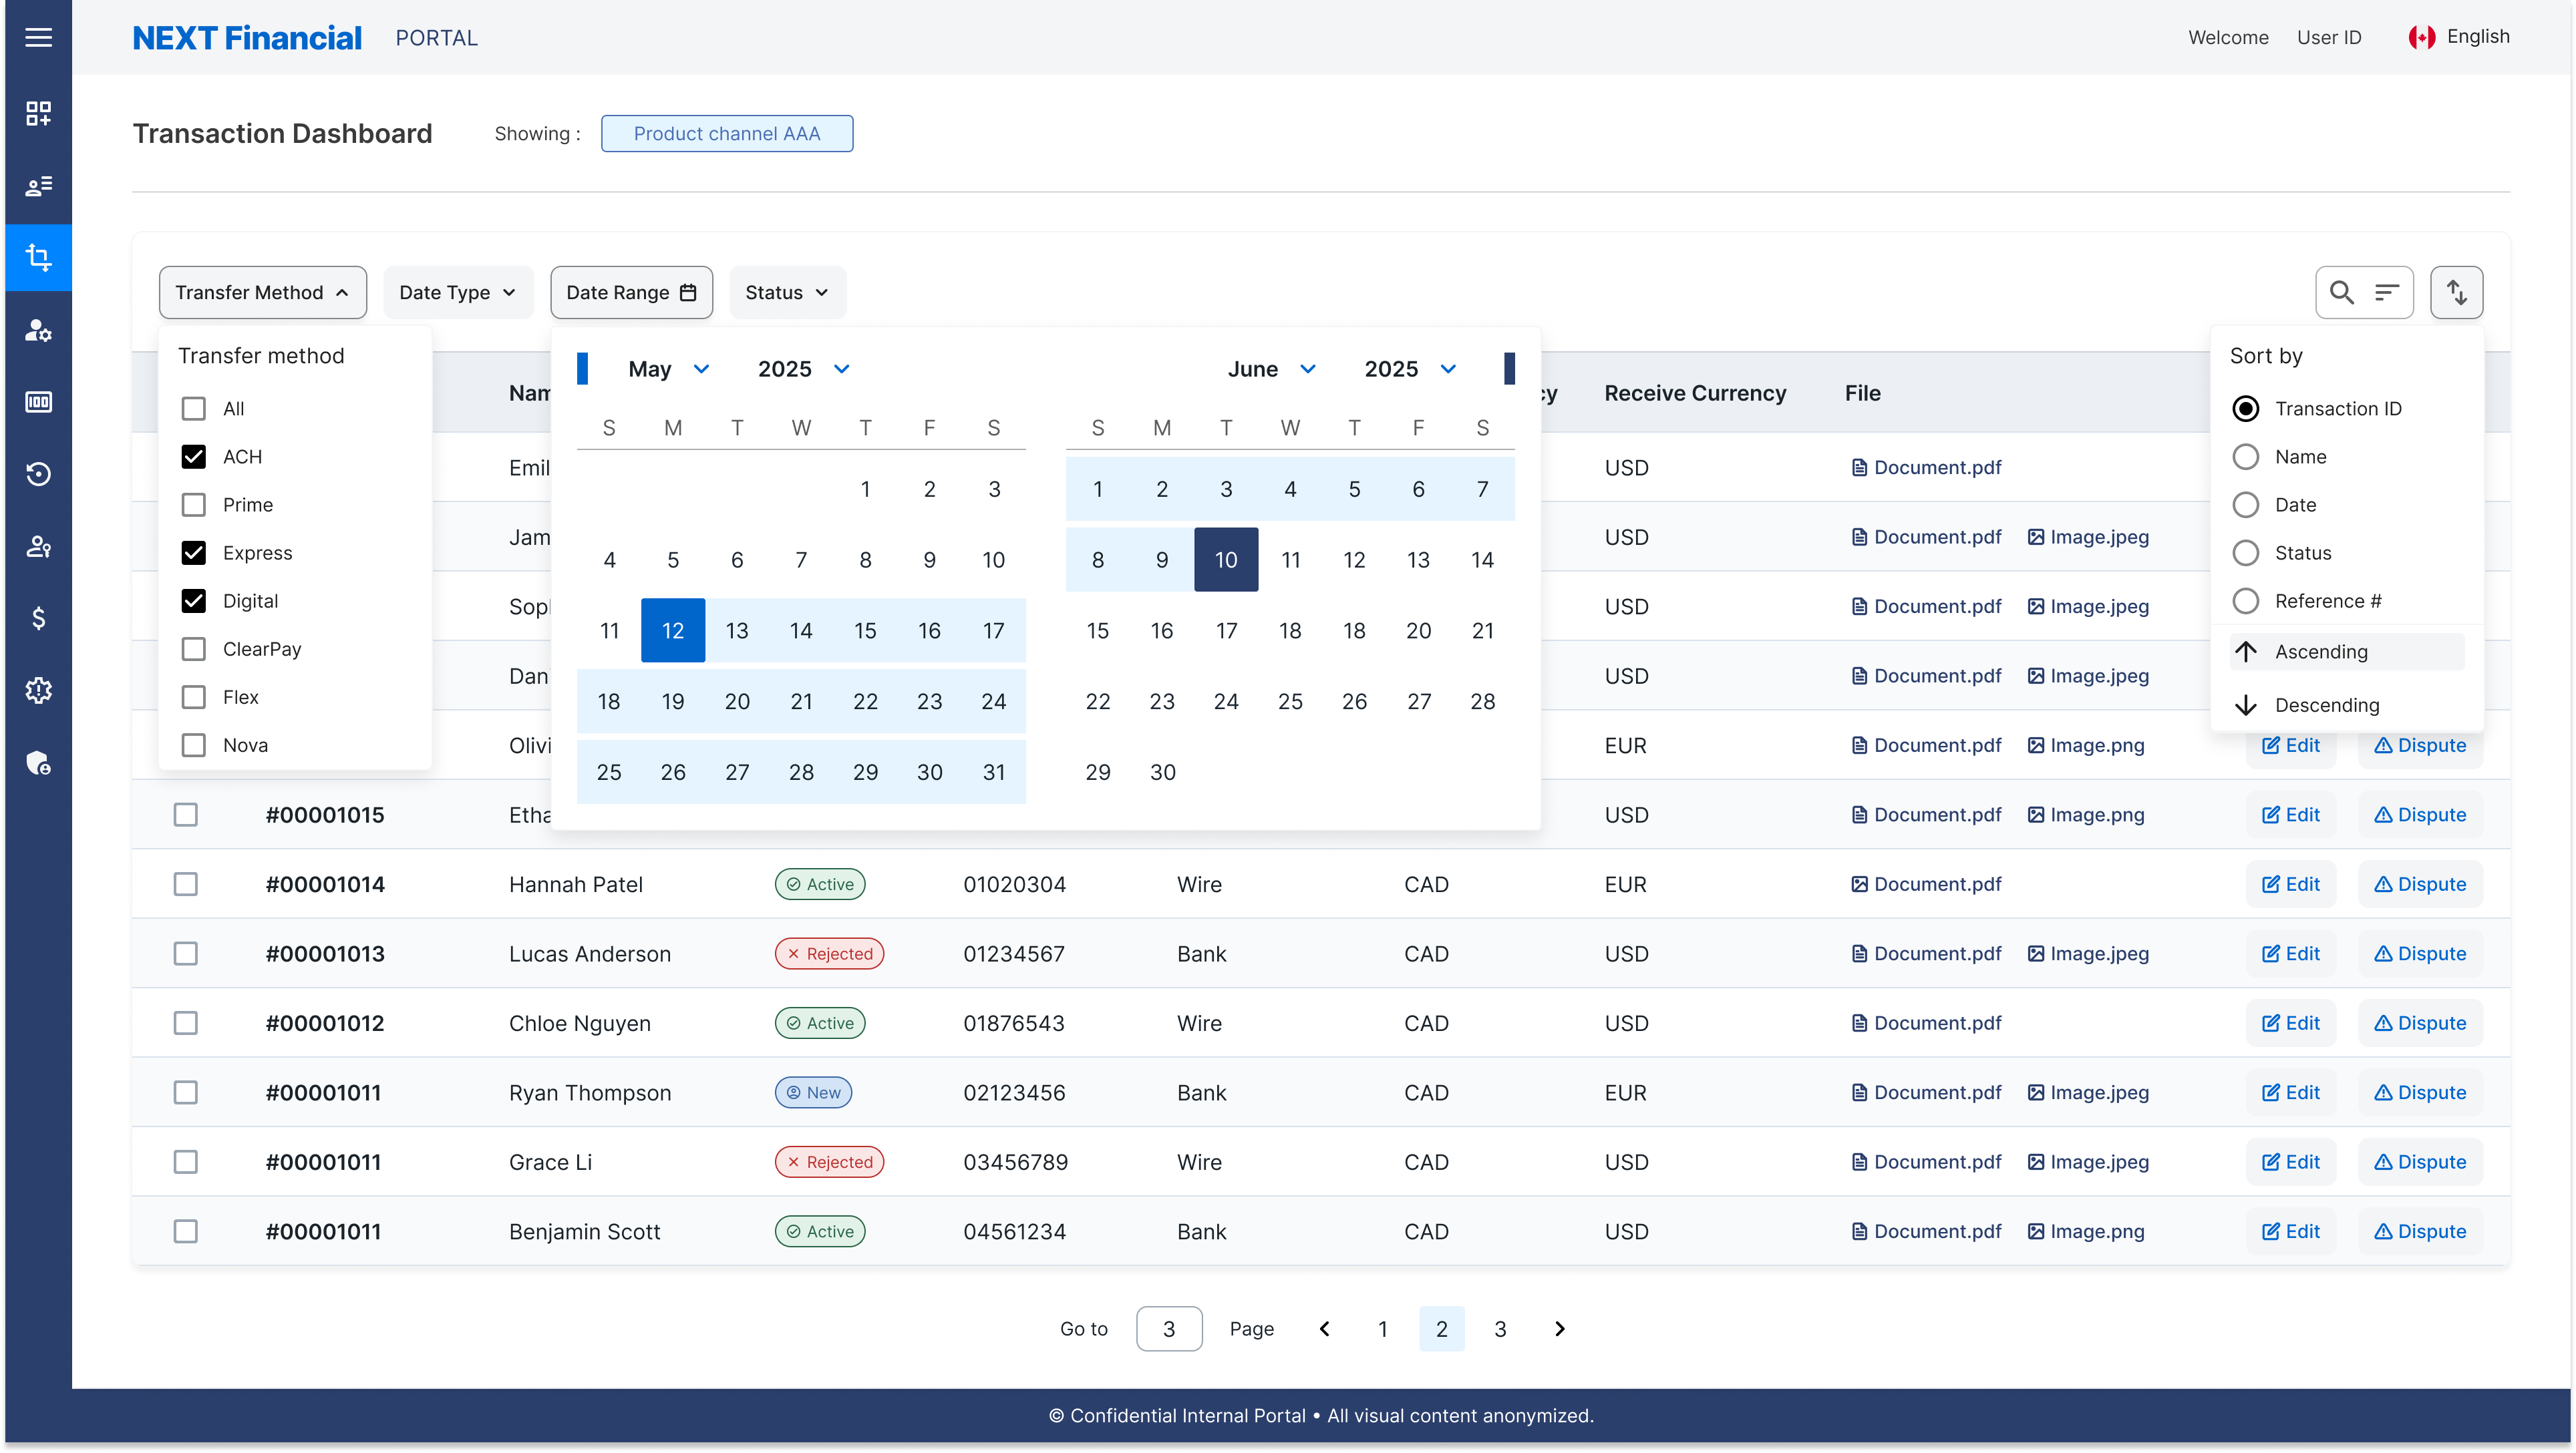
Task: Click the search icon in the table toolbar
Action: click(2340, 292)
